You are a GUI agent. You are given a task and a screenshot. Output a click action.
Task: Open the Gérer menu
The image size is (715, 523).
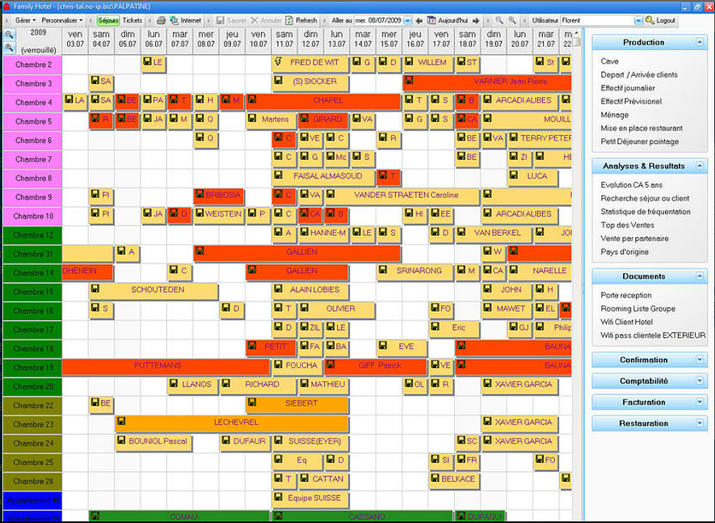click(25, 20)
